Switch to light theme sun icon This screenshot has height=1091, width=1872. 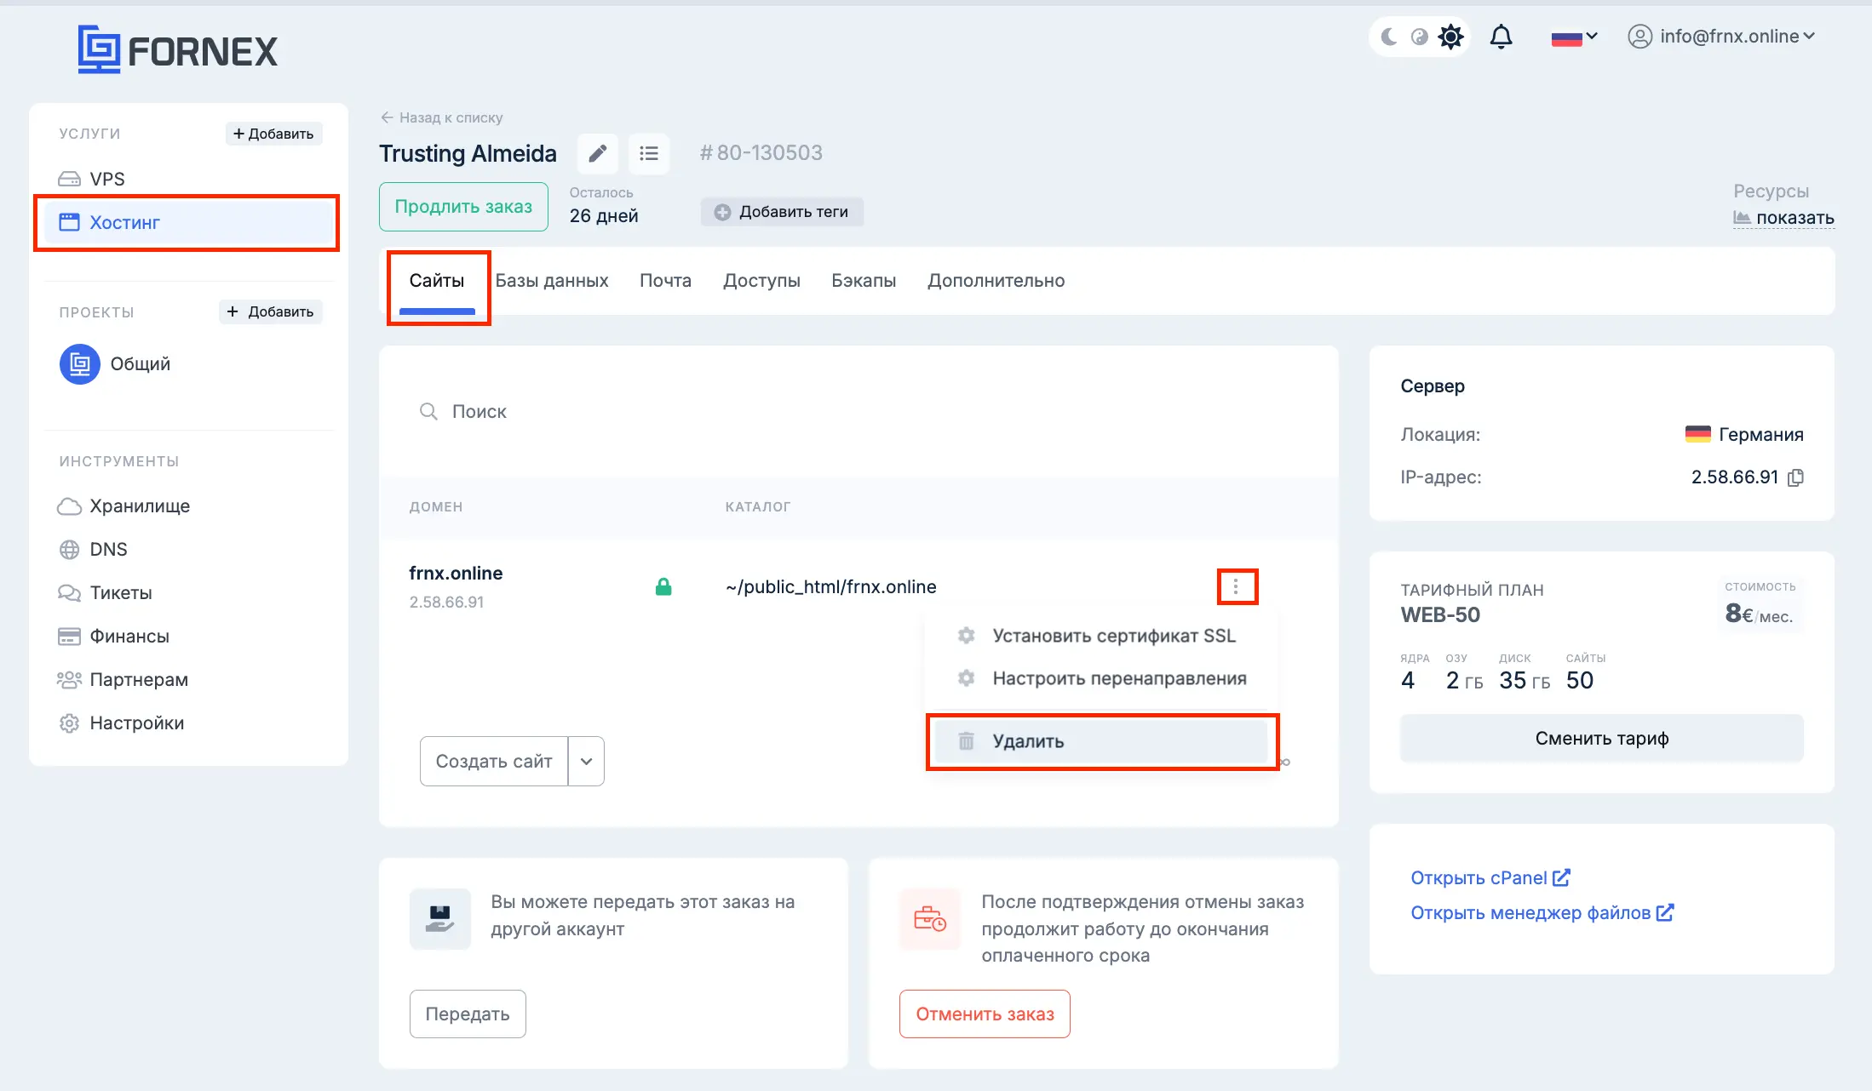[x=1450, y=37]
